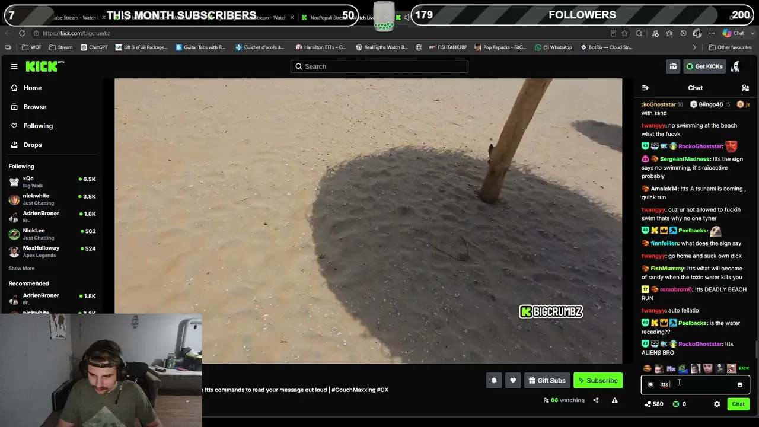This screenshot has height=427, width=759.
Task: Open AdrienBroner's channel in Following list
Action: [x=52, y=216]
